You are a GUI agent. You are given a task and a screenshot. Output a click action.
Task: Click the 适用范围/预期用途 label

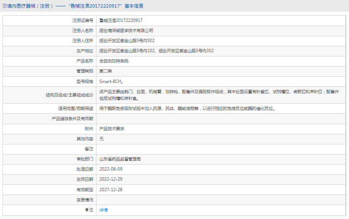point(76,109)
